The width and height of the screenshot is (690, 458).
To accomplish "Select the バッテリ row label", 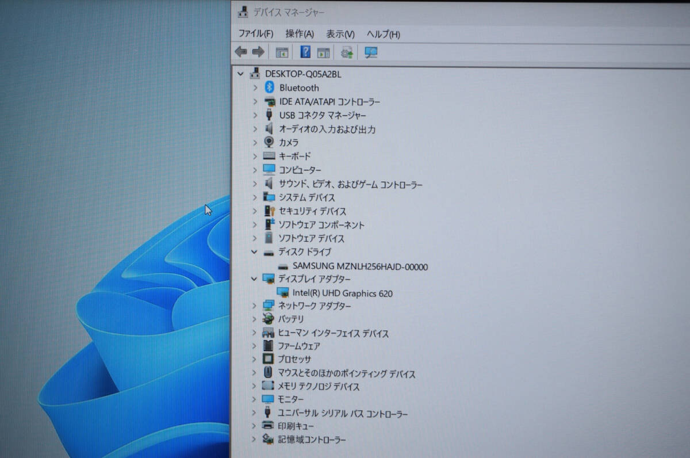I will [x=291, y=319].
